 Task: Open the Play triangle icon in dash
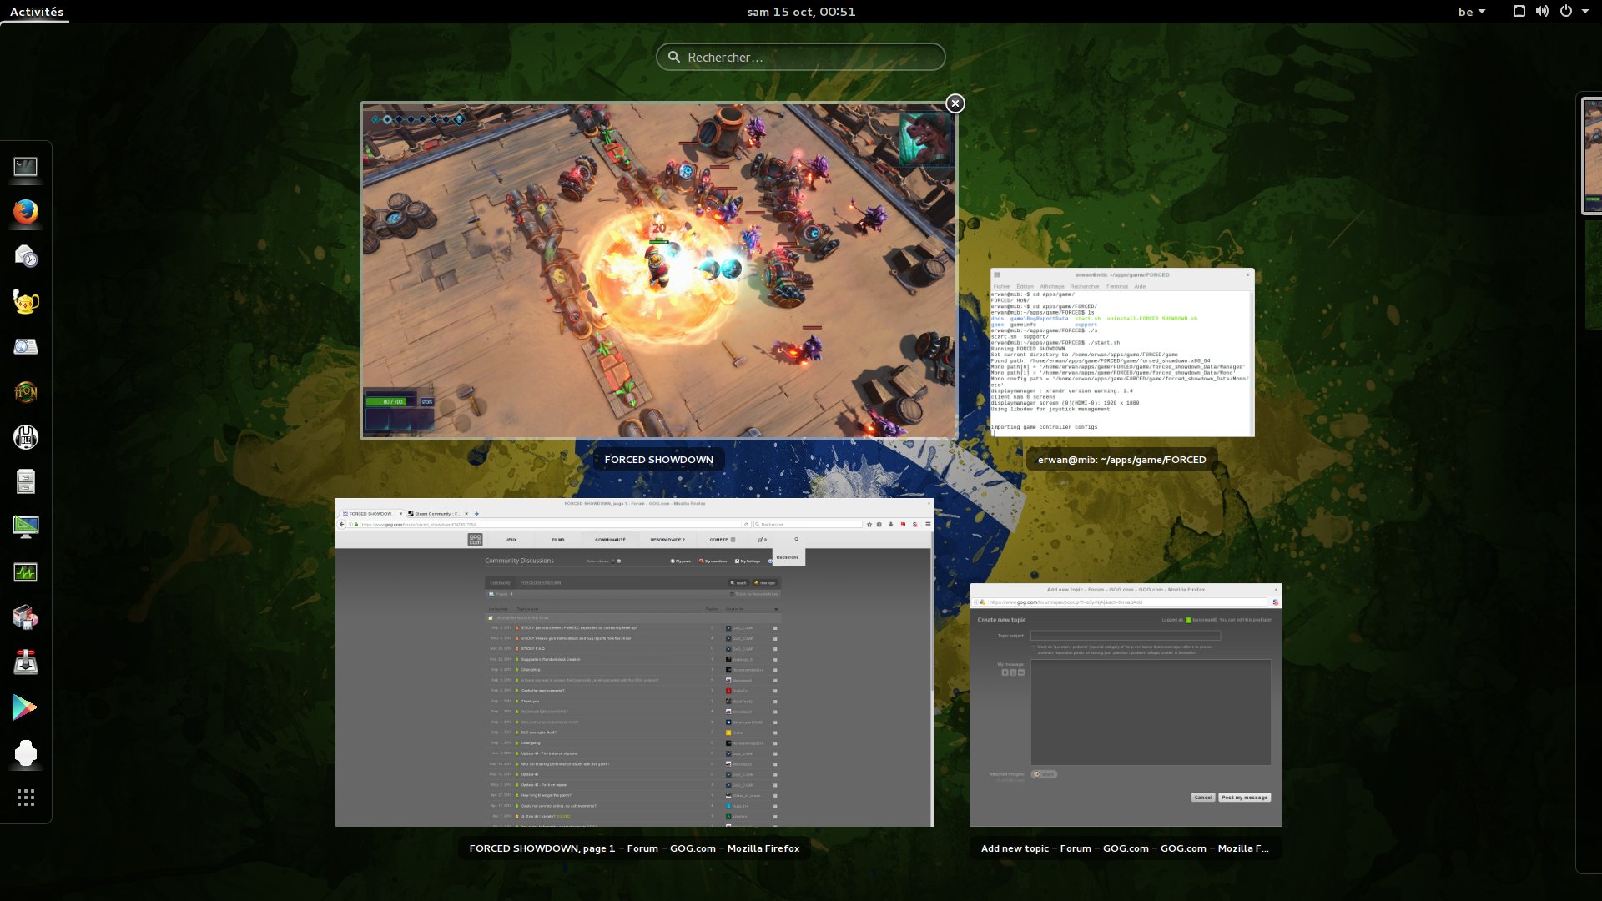point(26,707)
